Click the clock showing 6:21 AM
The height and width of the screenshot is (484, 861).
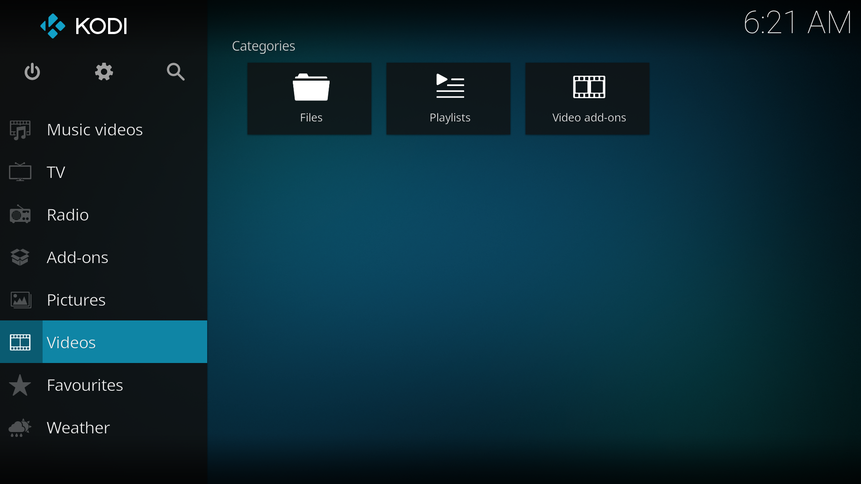(x=797, y=22)
